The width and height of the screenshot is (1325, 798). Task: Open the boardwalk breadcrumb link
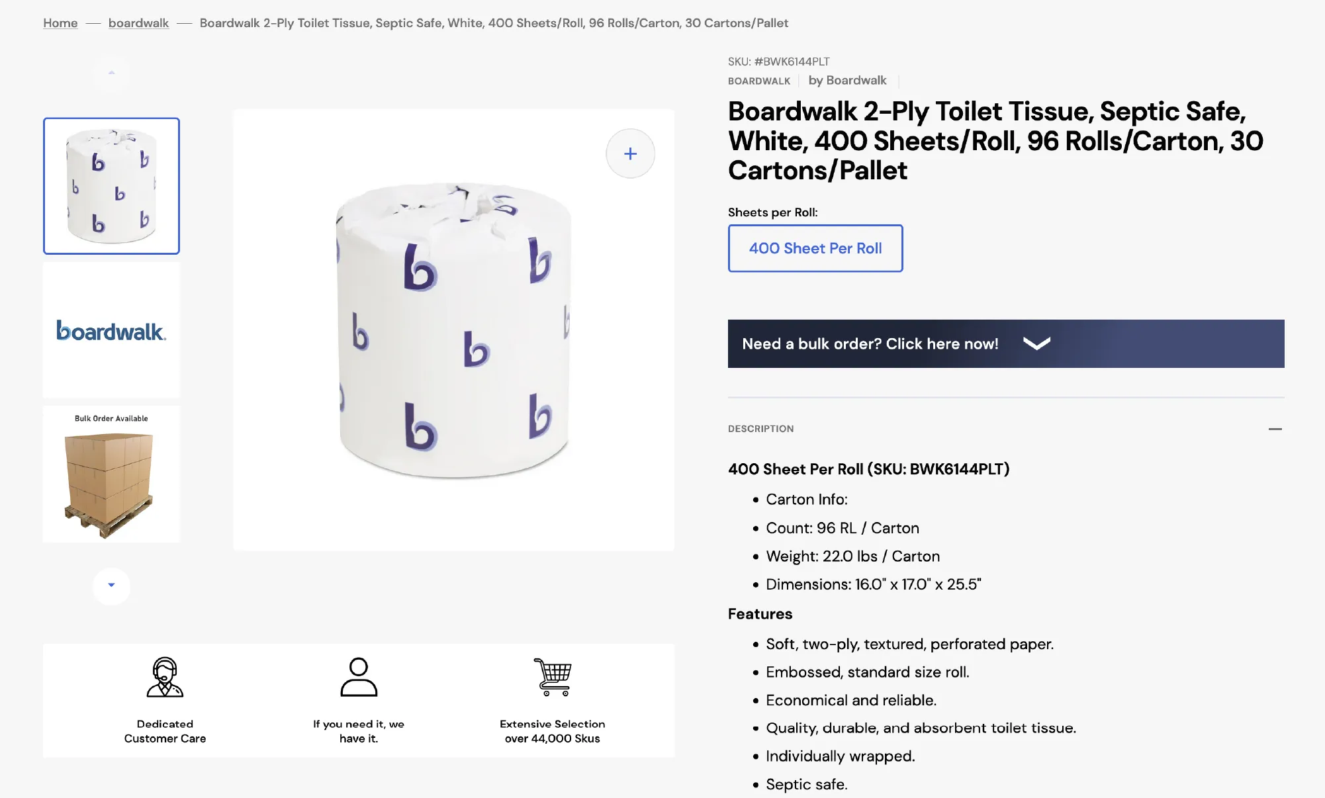[138, 23]
